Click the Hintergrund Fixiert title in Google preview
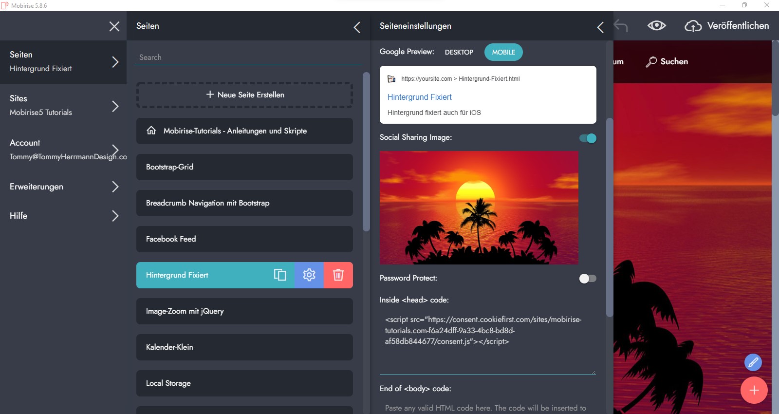Screen dimensions: 779x414 tap(420, 97)
